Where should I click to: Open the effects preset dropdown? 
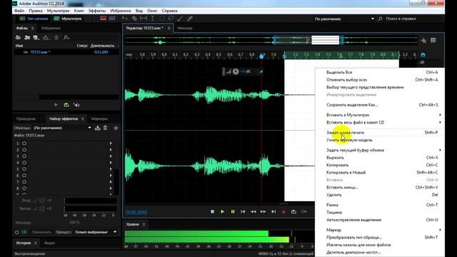(62, 128)
